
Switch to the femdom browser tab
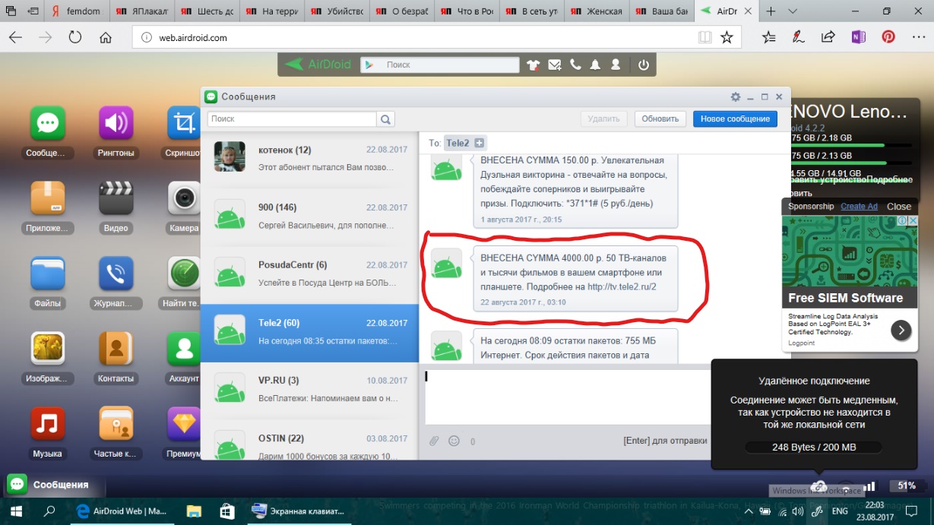coord(78,11)
